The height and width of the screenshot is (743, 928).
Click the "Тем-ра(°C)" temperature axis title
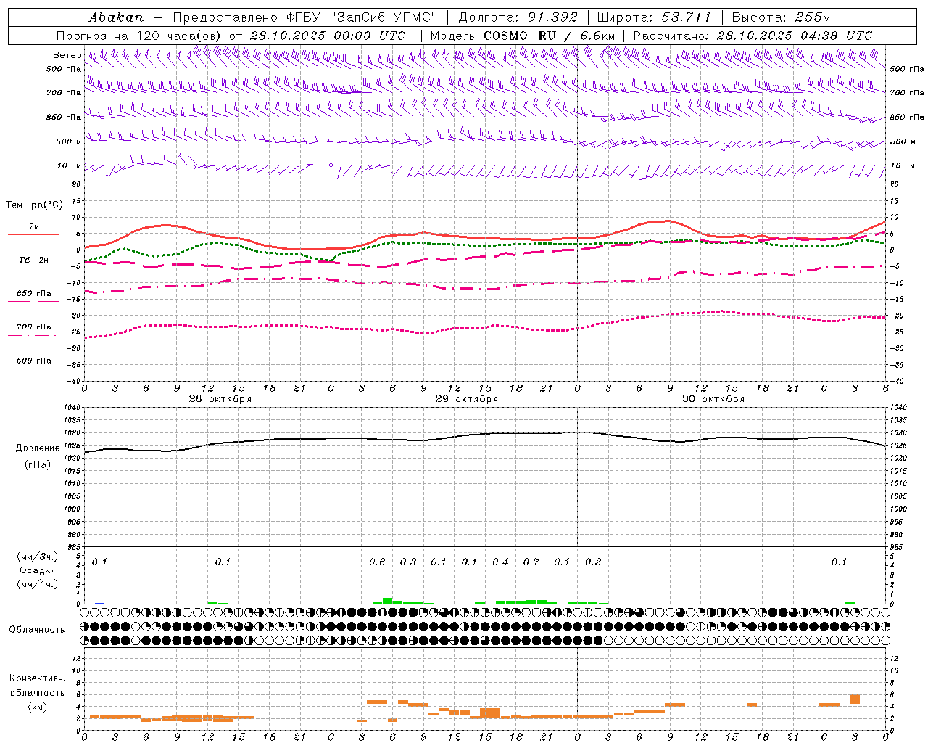click(34, 205)
